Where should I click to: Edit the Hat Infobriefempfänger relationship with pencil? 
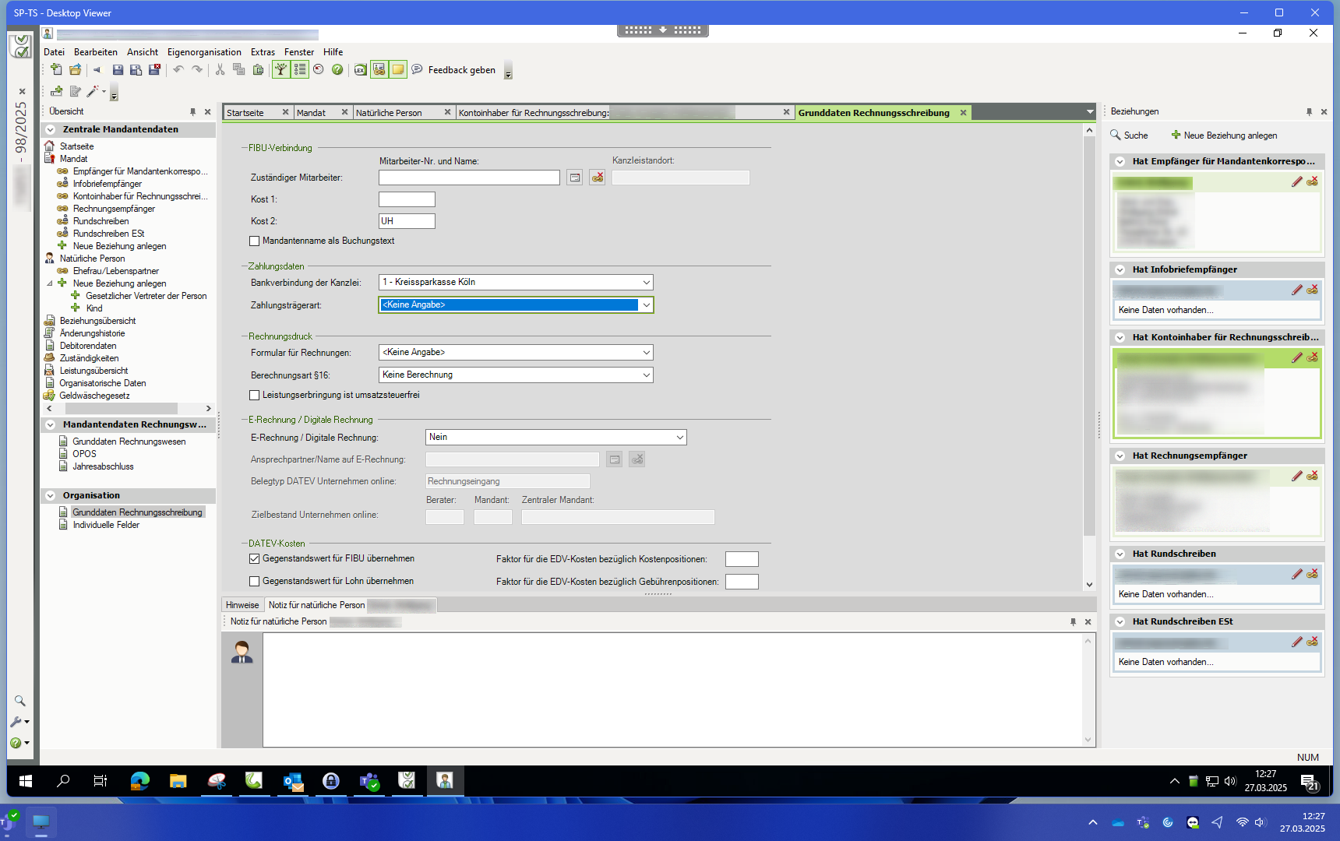1296,290
